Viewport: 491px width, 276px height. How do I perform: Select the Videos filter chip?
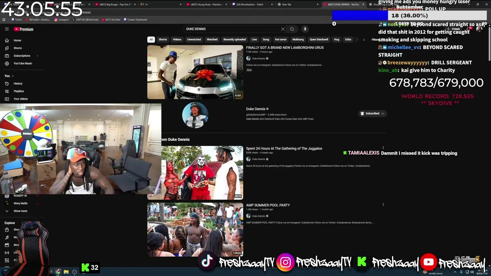click(177, 39)
